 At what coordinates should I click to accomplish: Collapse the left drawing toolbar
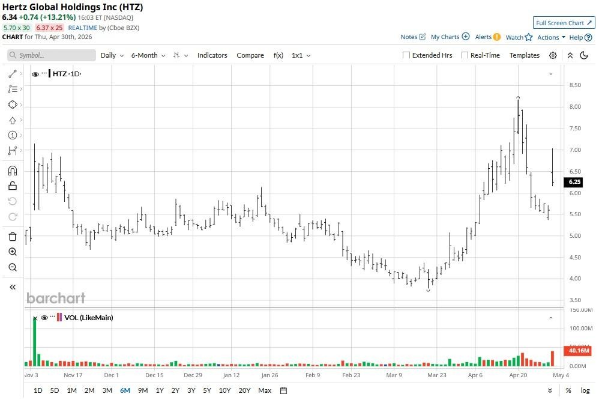(x=12, y=287)
